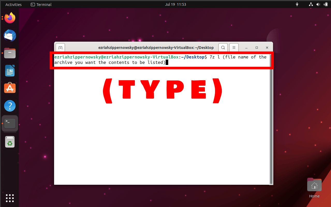
Task: Open Firefox from the dock
Action: tap(10, 18)
